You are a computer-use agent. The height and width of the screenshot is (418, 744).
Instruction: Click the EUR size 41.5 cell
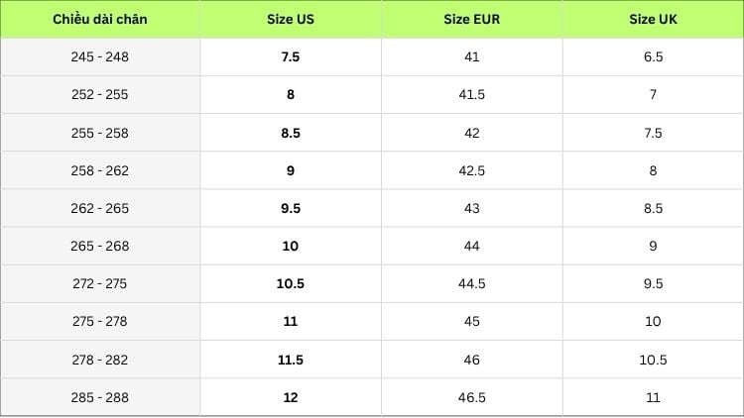coord(471,94)
